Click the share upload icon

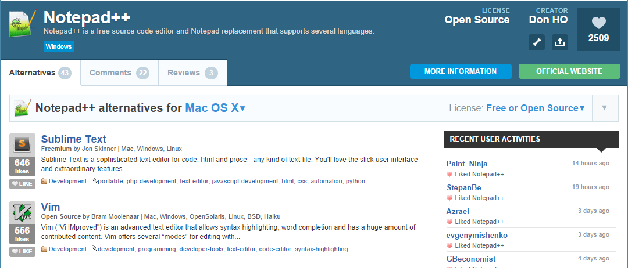[559, 42]
